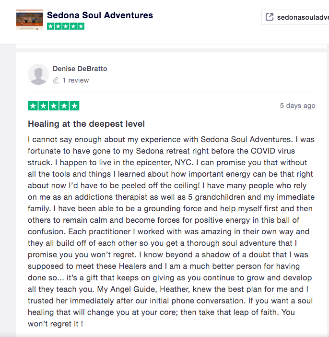Select the "1 review" count text

[76, 80]
